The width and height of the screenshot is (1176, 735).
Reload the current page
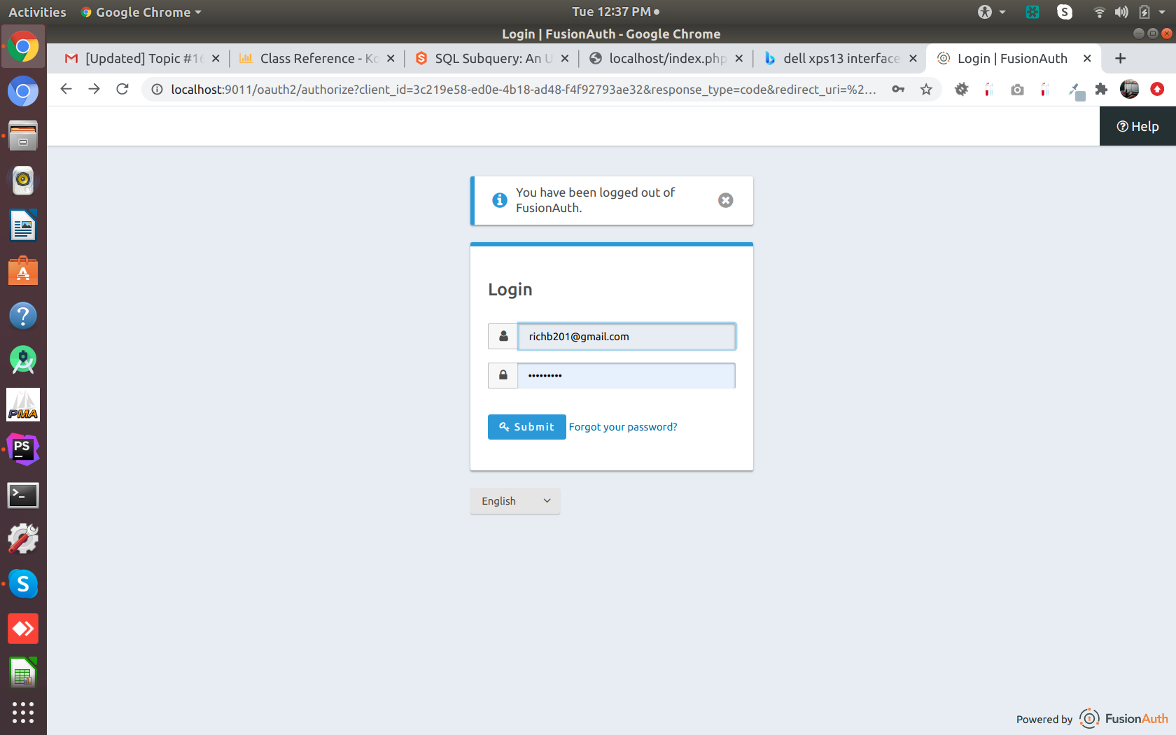pos(122,89)
